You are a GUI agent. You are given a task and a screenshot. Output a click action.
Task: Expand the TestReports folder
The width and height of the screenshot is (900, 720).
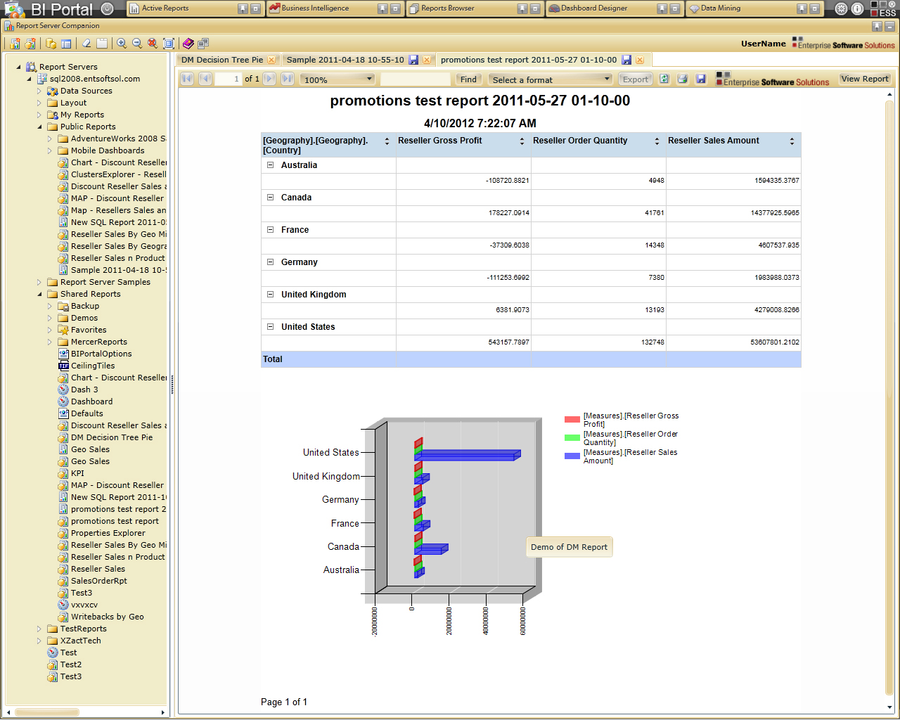tap(39, 629)
